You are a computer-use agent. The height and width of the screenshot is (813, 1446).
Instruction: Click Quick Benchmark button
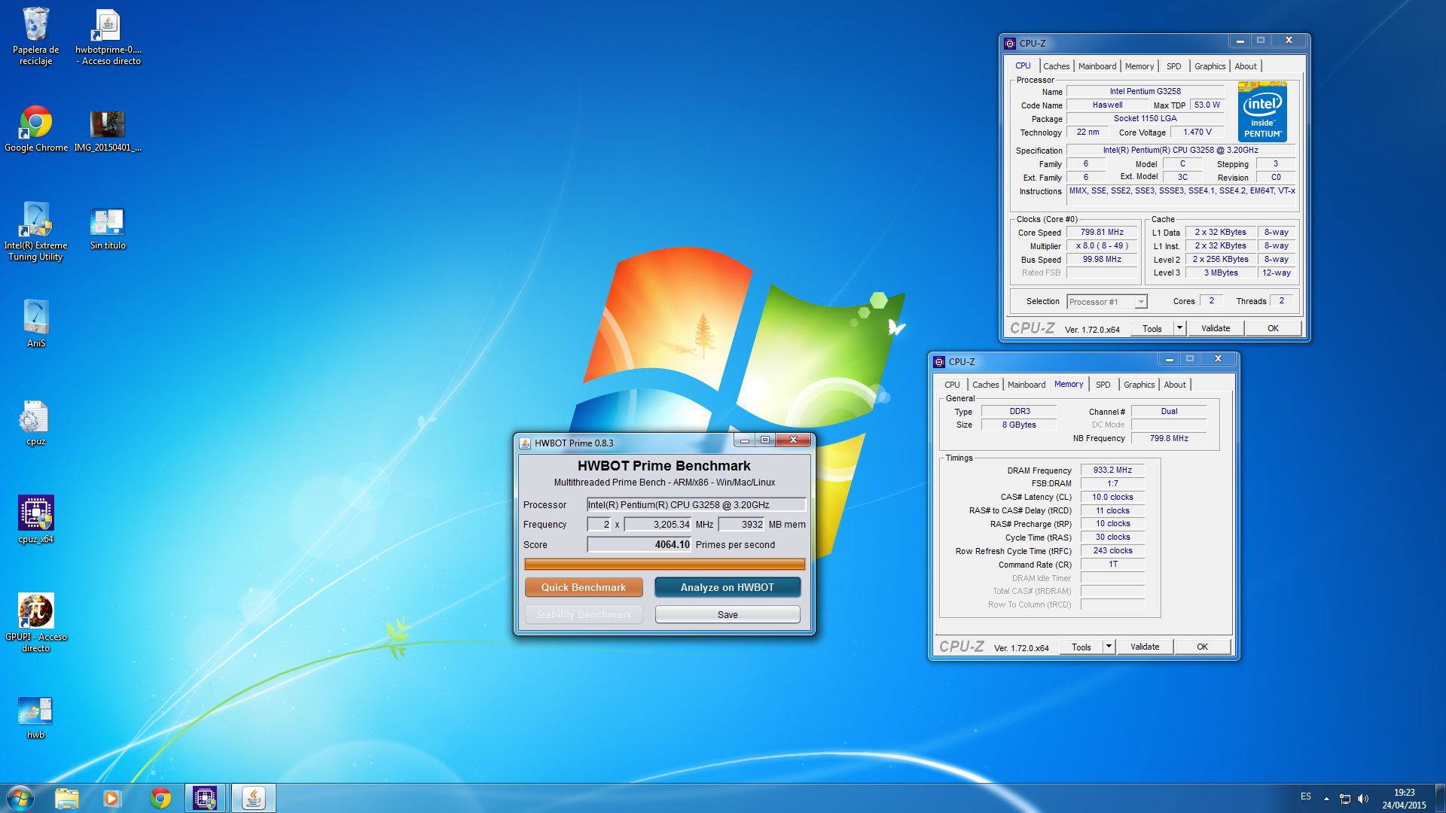[x=584, y=587]
